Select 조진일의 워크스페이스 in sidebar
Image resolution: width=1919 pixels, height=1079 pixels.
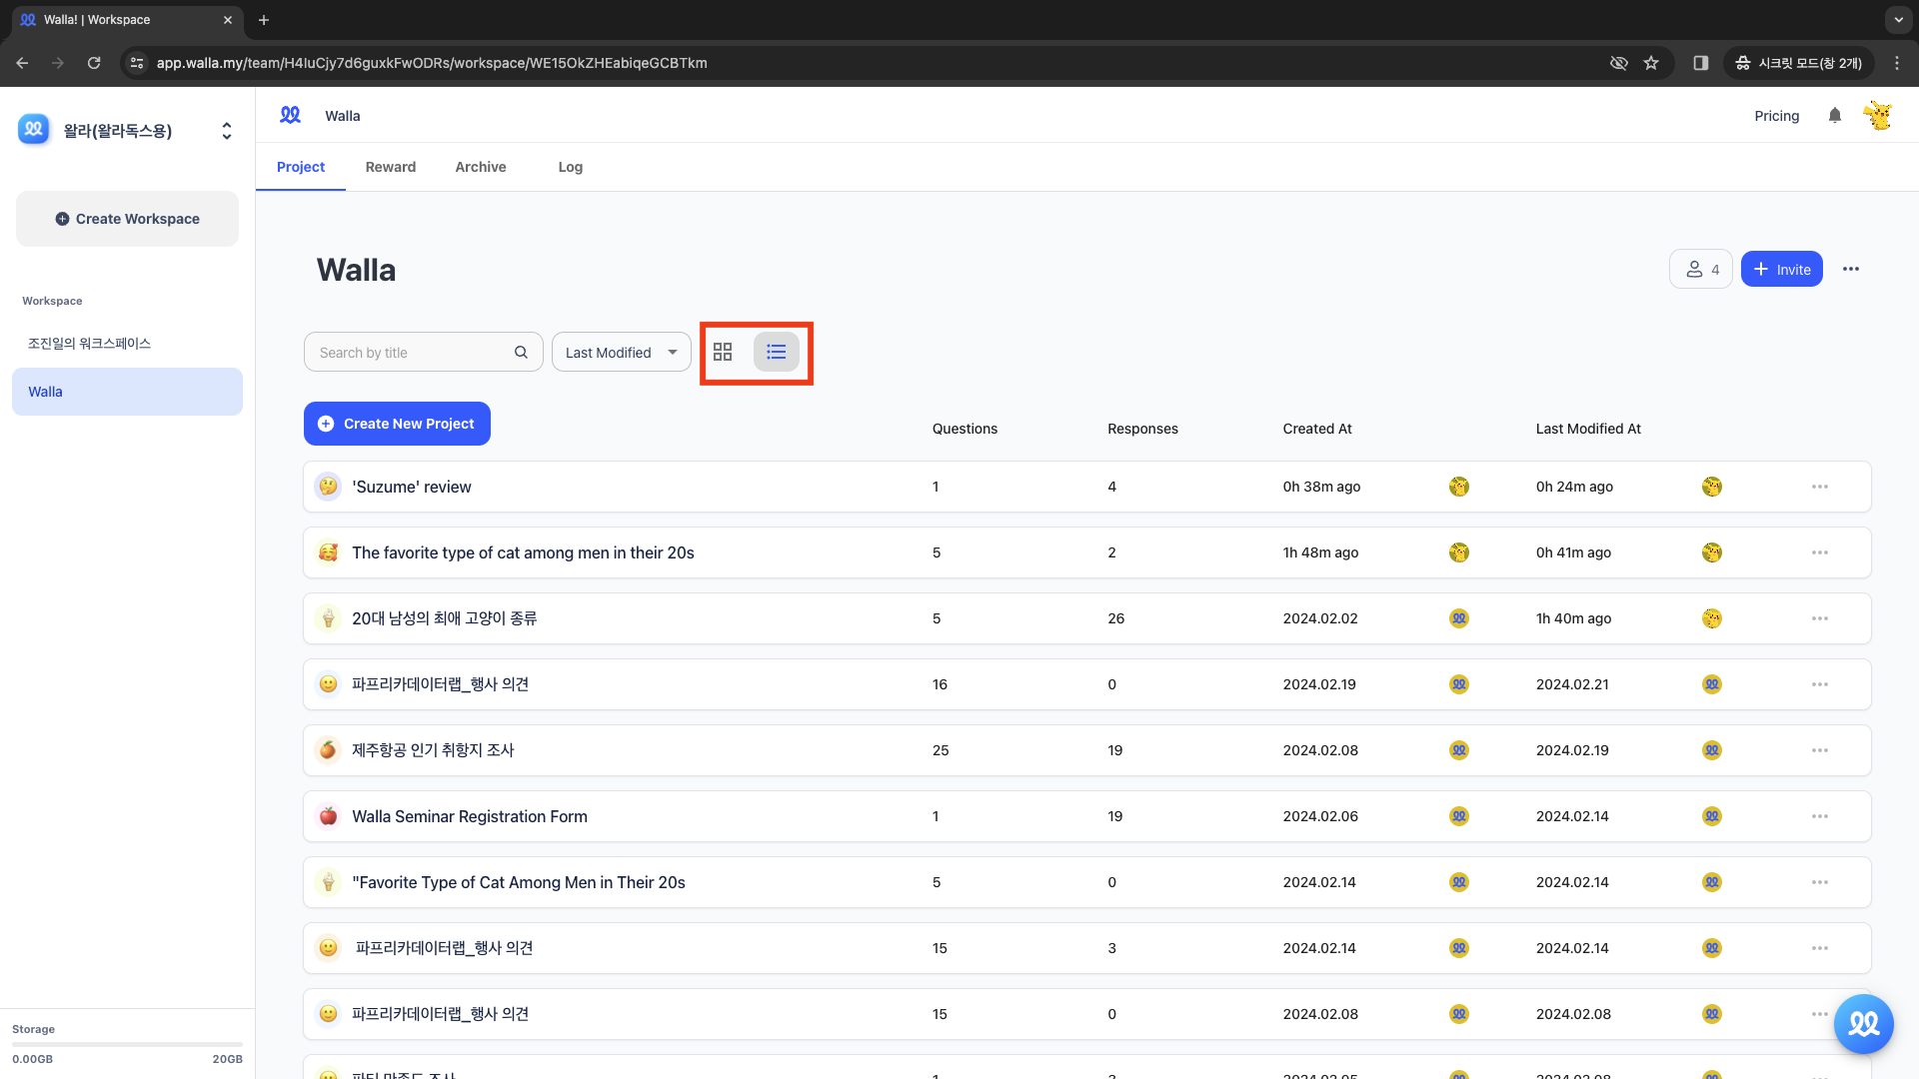[127, 343]
